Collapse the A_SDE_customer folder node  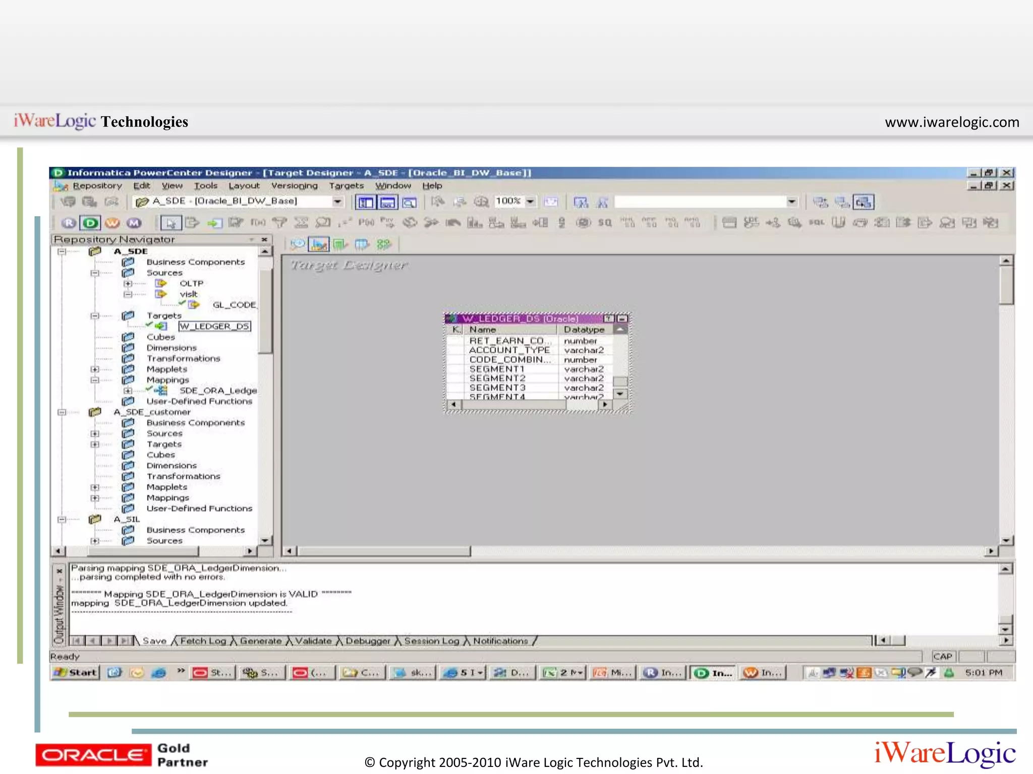pos(62,412)
